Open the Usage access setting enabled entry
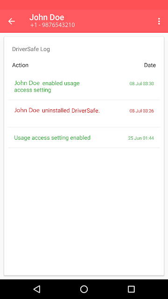Image resolution: width=168 pixels, height=299 pixels. [84, 138]
